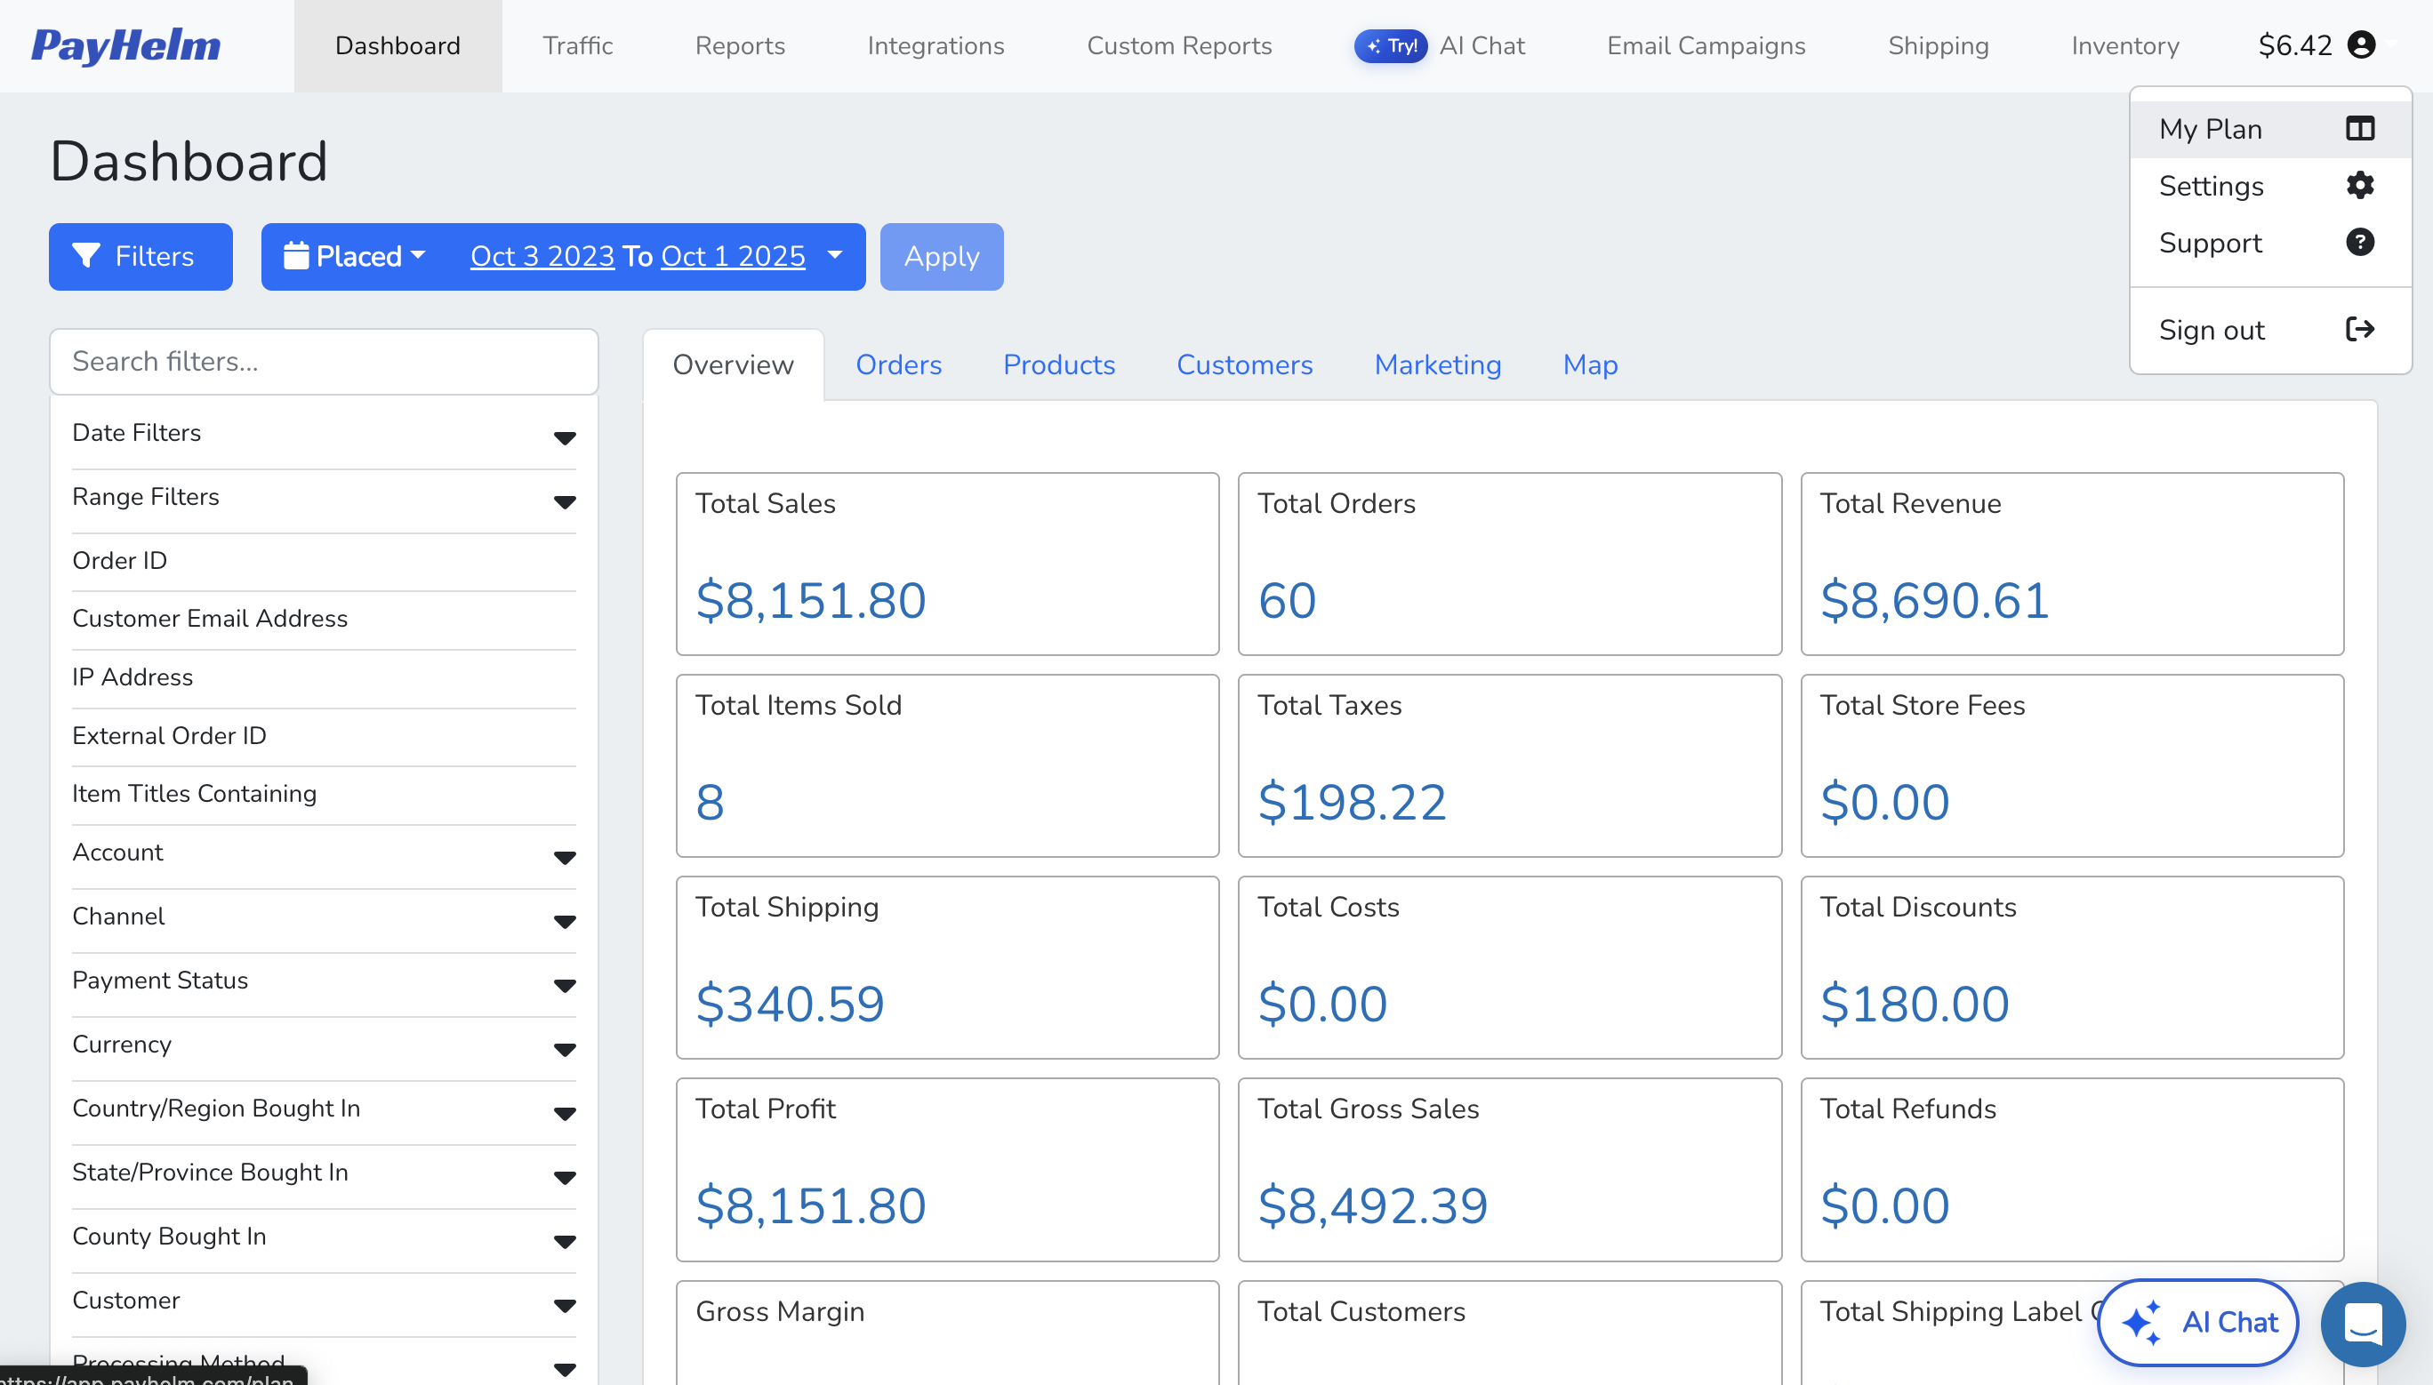This screenshot has height=1385, width=2433.
Task: Click the Total Sales card
Action: tap(947, 564)
